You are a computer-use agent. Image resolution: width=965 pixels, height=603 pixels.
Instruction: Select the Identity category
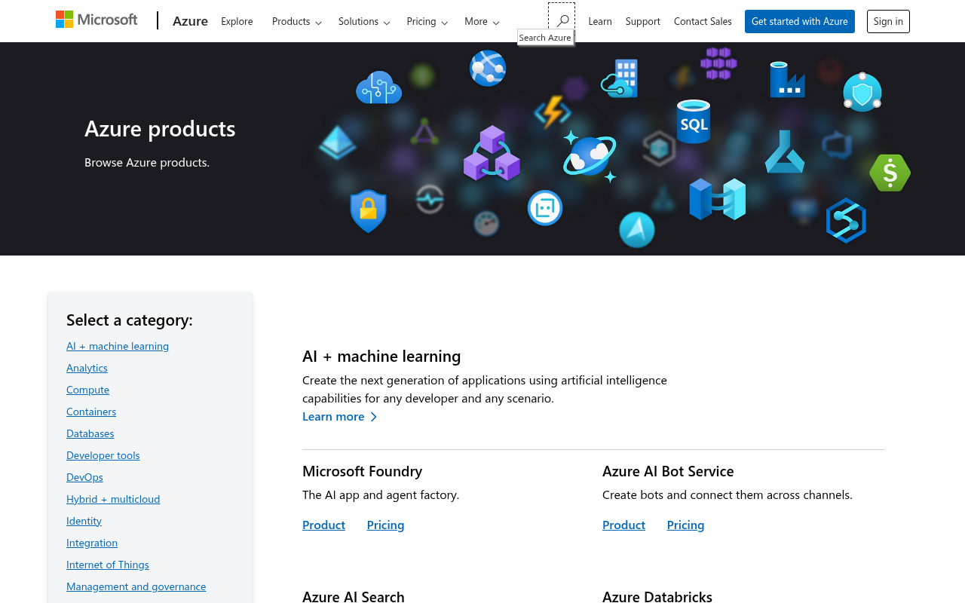point(84,521)
